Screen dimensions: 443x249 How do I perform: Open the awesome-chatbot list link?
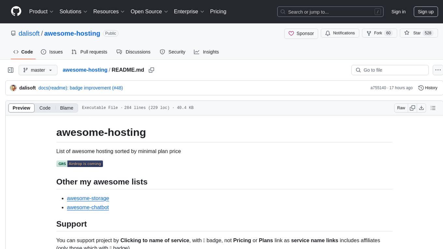pyautogui.click(x=88, y=207)
